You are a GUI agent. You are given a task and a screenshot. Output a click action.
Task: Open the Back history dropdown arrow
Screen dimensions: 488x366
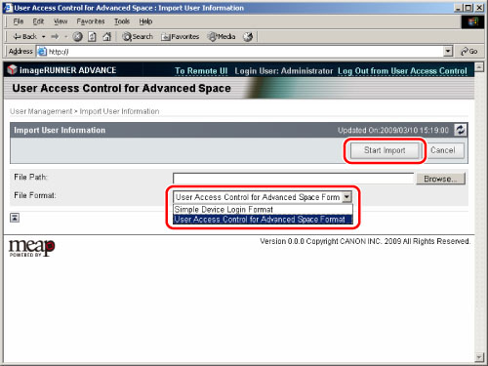44,37
